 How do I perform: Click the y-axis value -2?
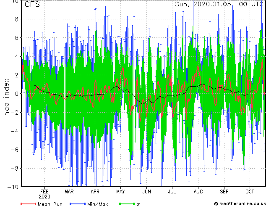point(15,112)
